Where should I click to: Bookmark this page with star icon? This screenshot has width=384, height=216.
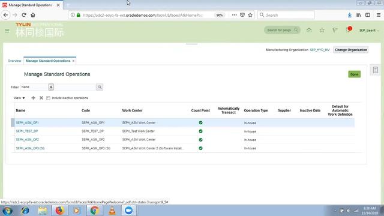250,15
